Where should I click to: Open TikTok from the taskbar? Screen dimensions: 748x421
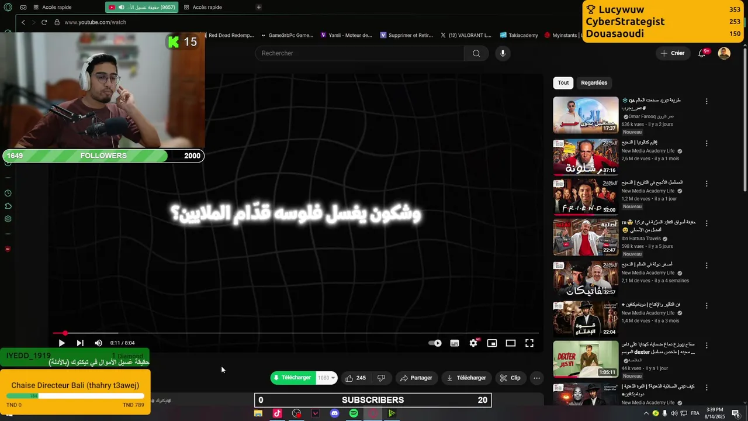click(277, 413)
